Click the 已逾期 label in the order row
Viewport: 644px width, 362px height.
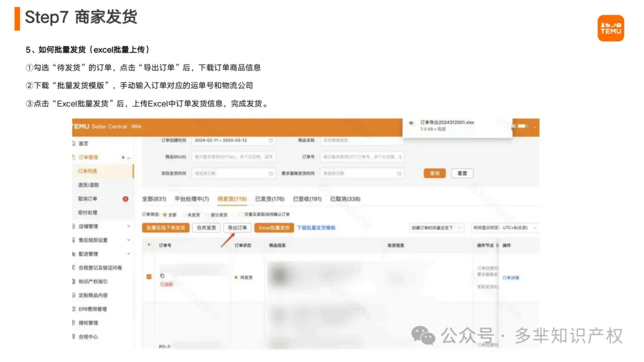point(166,284)
